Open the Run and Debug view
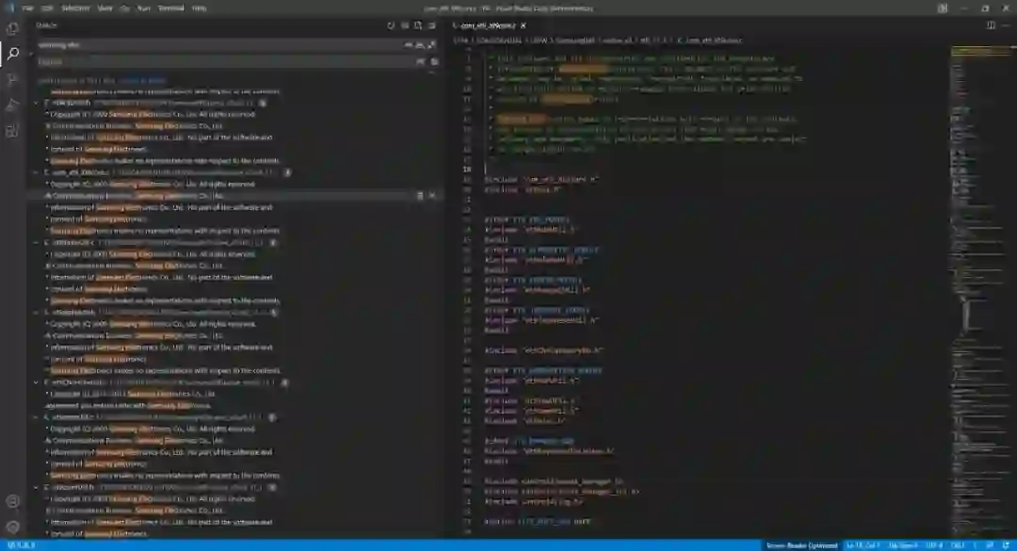1017x551 pixels. [x=12, y=105]
